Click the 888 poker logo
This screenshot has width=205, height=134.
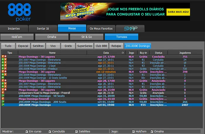(19, 12)
